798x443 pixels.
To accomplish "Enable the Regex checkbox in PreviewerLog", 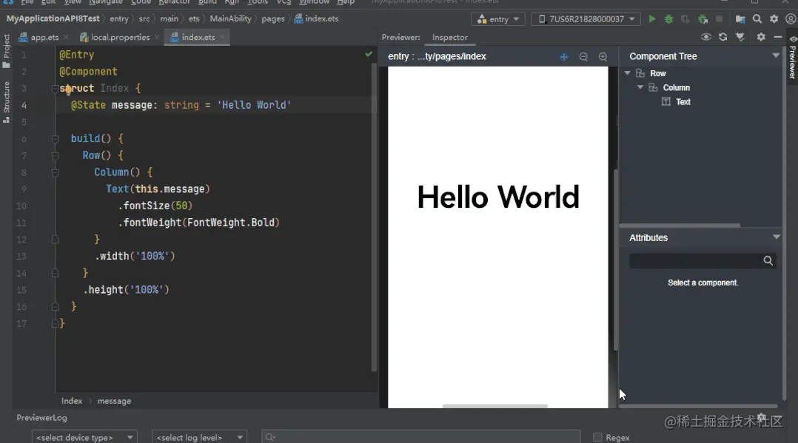I will pos(597,437).
